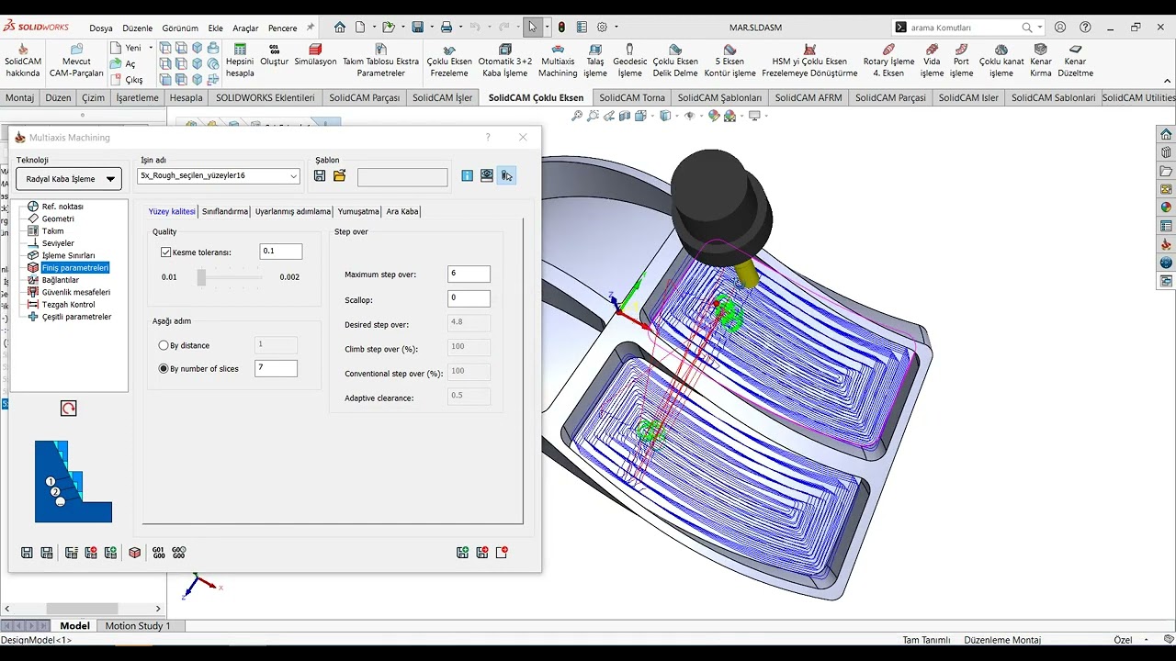
Task: Switch to Motion Study 1 tab
Action: pyautogui.click(x=138, y=625)
